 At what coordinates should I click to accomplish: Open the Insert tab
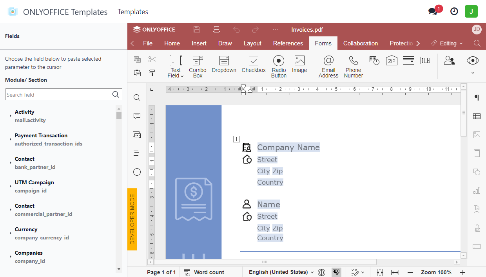(x=199, y=43)
